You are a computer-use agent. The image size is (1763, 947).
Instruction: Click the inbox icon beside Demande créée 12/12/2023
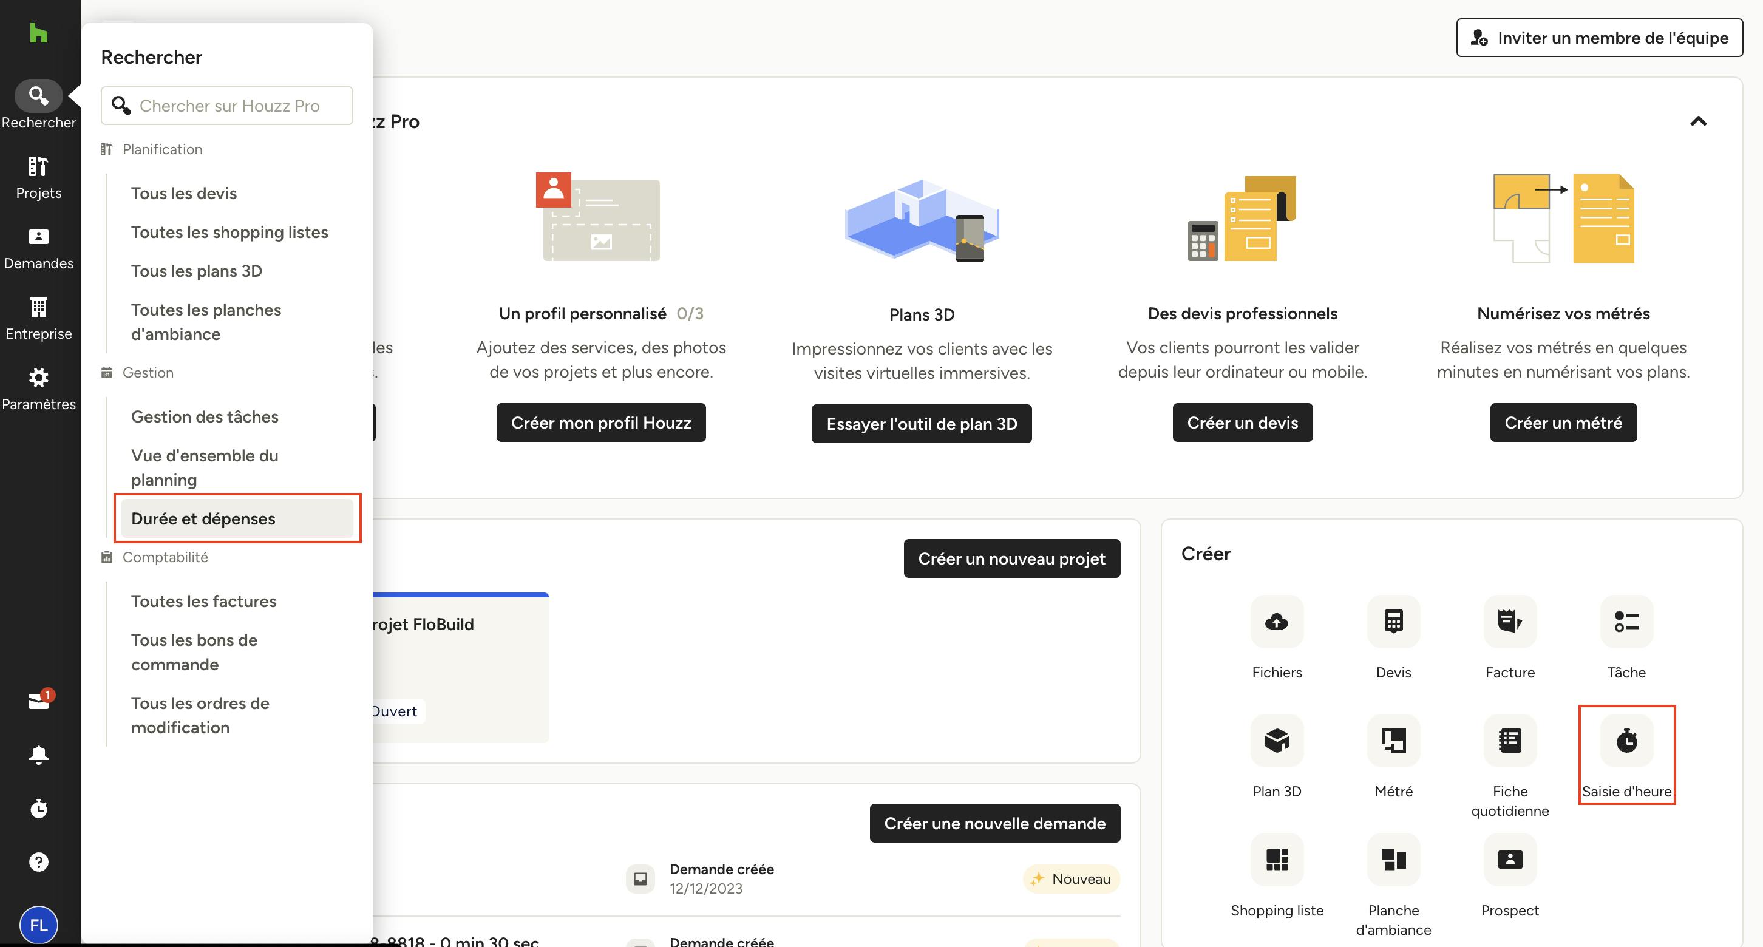coord(640,878)
